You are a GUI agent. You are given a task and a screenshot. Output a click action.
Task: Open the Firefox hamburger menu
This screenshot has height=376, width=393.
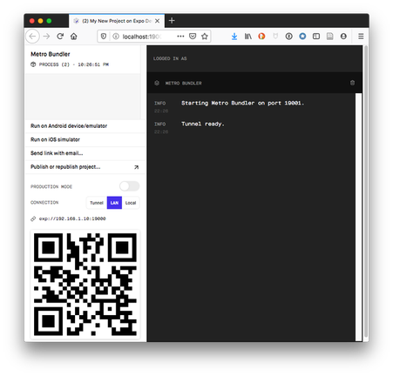pos(361,37)
